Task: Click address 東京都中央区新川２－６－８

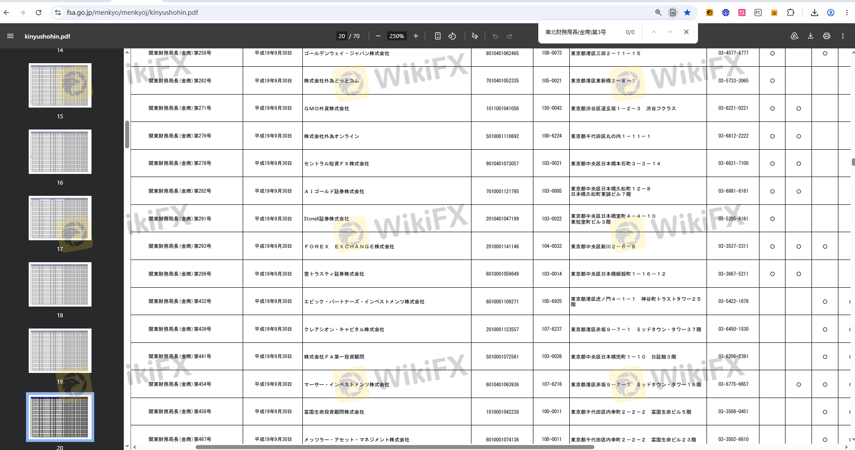Action: point(603,247)
